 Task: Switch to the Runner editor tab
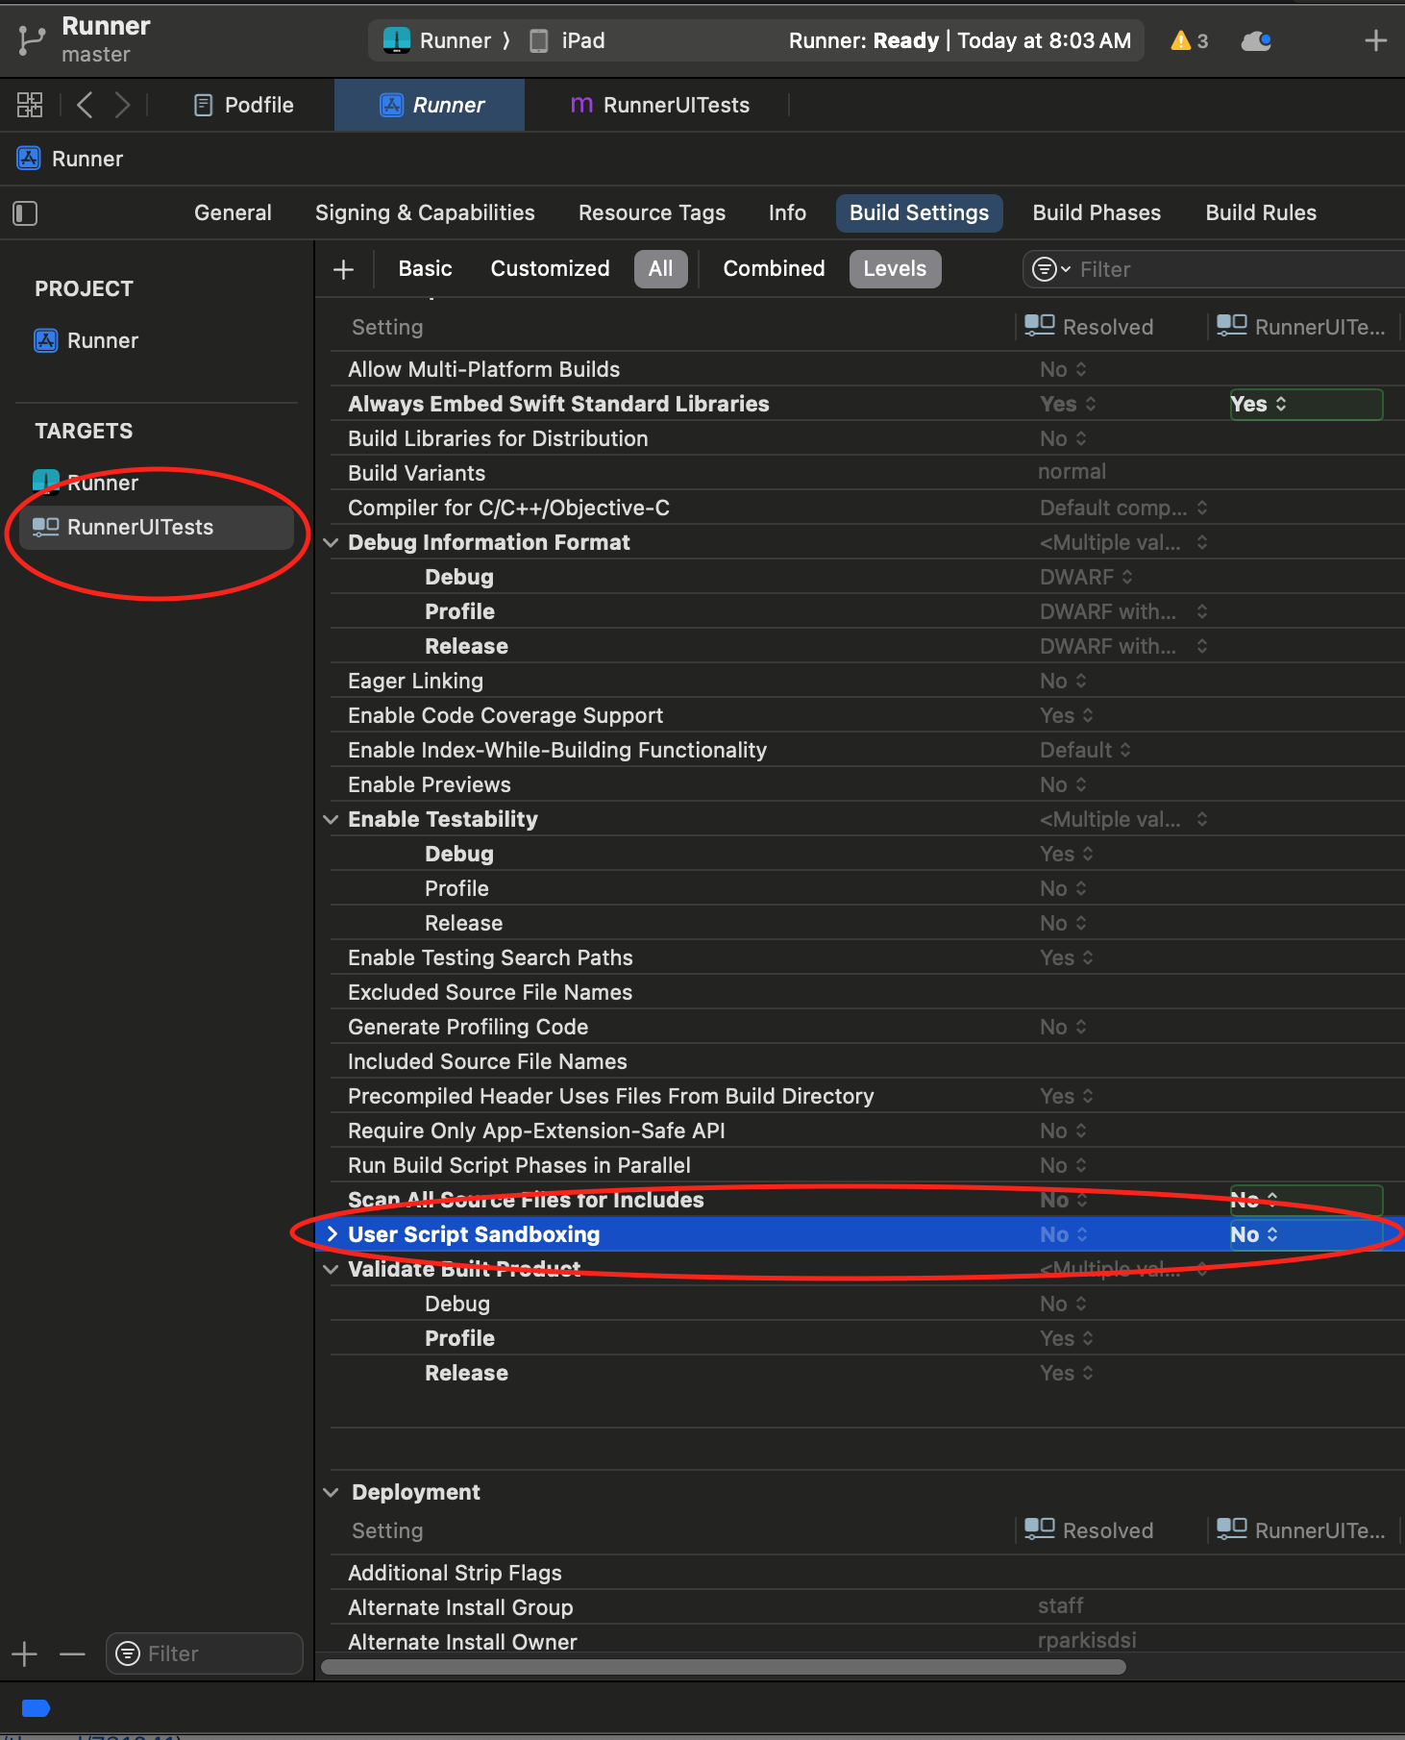431,105
